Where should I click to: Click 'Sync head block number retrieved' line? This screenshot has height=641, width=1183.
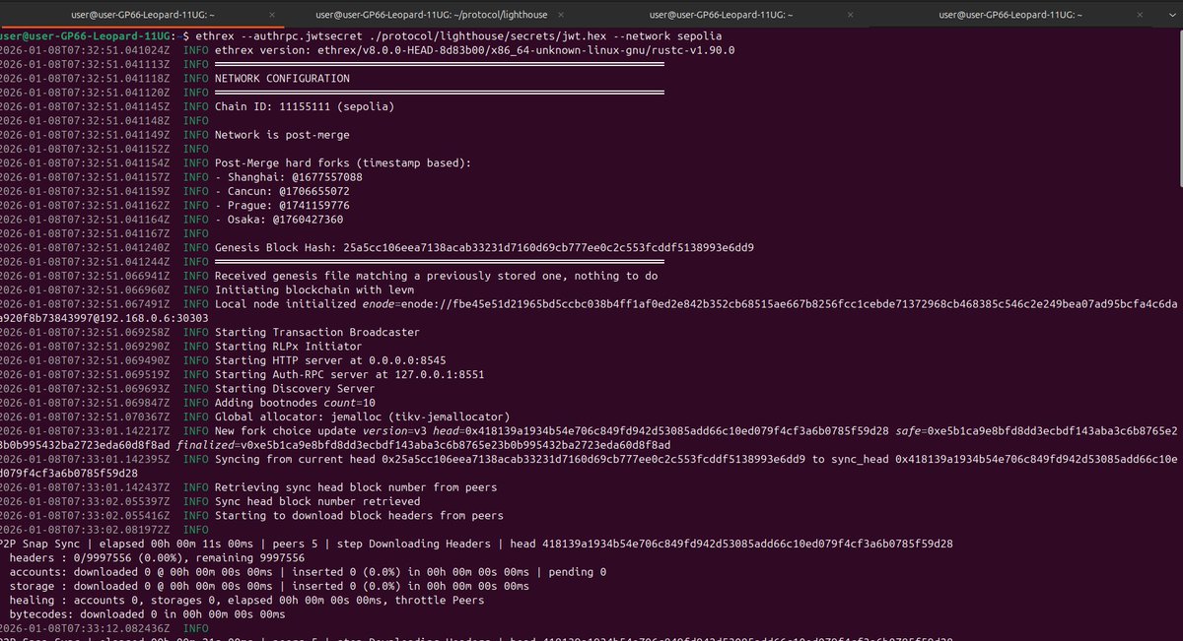(x=317, y=501)
